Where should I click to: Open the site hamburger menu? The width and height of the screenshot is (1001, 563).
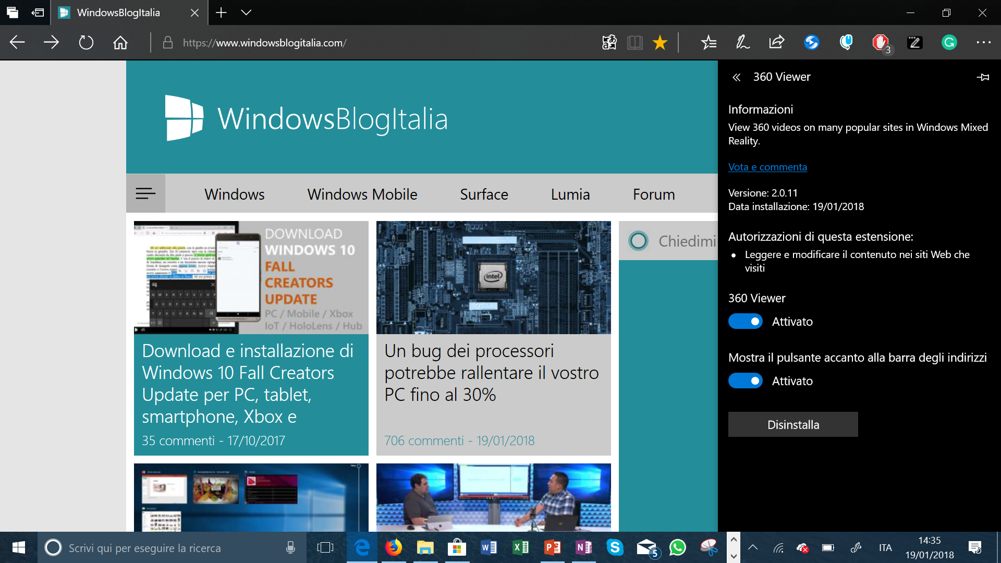pyautogui.click(x=145, y=193)
